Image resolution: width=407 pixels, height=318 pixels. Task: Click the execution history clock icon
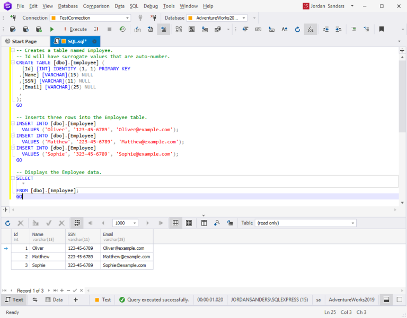pos(122,29)
